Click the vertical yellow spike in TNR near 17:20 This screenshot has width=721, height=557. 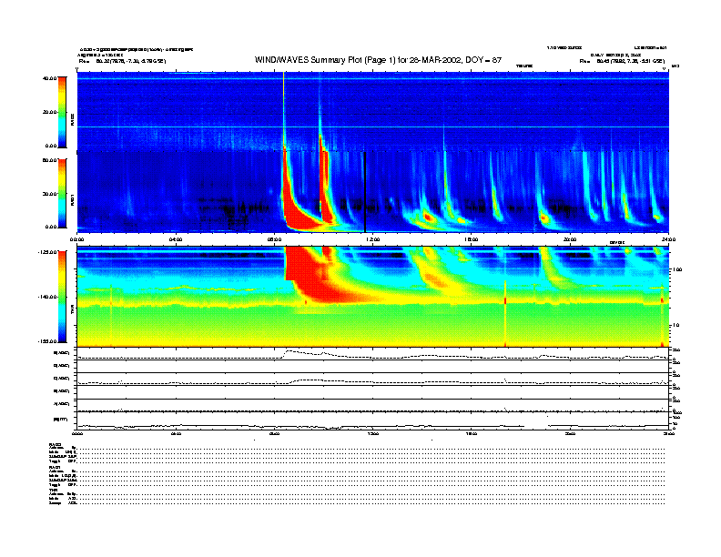[x=505, y=312]
